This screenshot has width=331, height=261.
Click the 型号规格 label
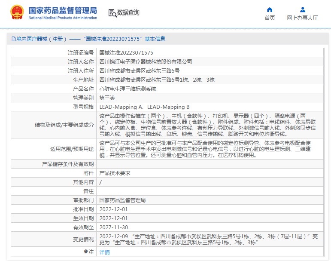point(83,107)
